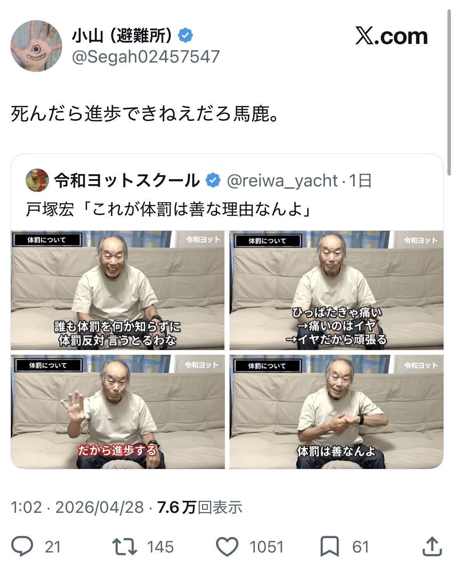
Task: Tap the 令和ヨットスクール verified badge
Action: coord(213,181)
